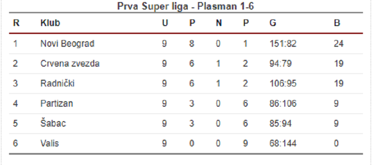Click the Novi Beograd club name
This screenshot has height=165, width=372.
tap(67, 44)
